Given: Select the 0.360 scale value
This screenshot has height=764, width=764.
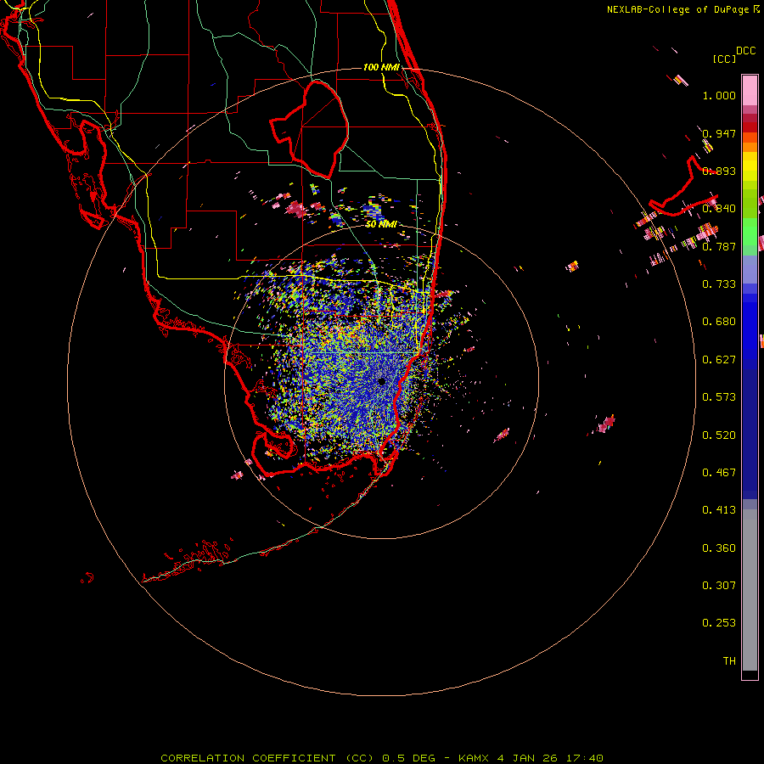Looking at the screenshot, I should point(719,548).
